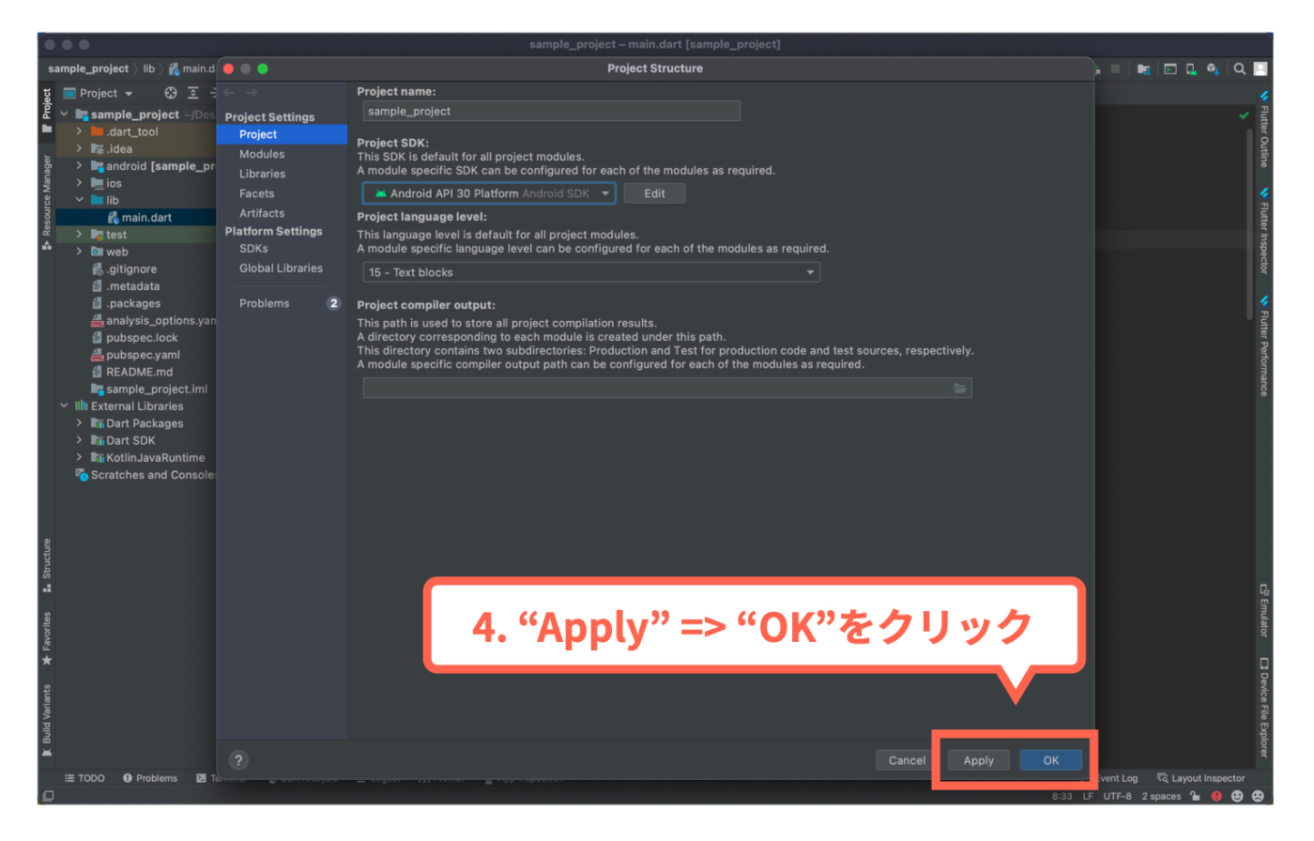1314x841 pixels.
Task: Select pubspec.yaml in project tree
Action: point(136,355)
